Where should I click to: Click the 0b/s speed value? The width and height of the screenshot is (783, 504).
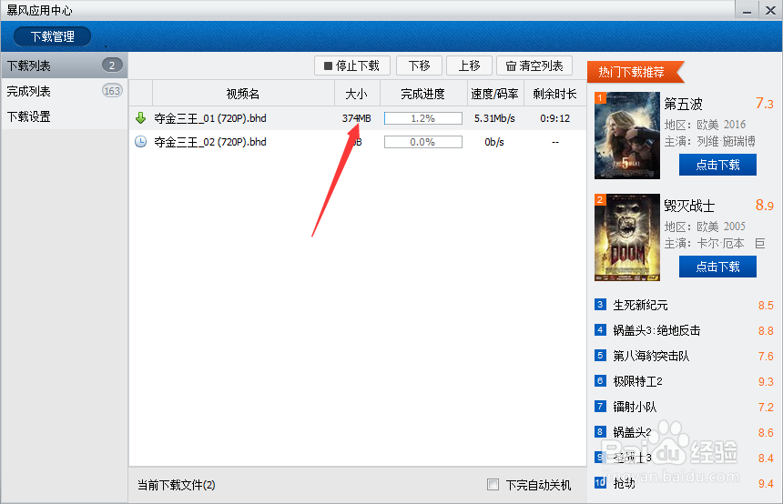pyautogui.click(x=494, y=142)
